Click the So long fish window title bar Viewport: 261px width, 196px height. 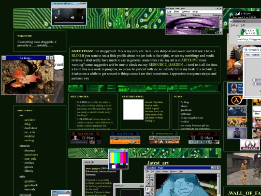[26, 58]
